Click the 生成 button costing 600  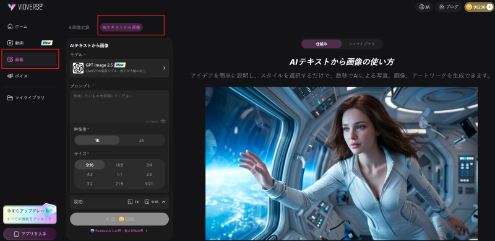tap(119, 219)
